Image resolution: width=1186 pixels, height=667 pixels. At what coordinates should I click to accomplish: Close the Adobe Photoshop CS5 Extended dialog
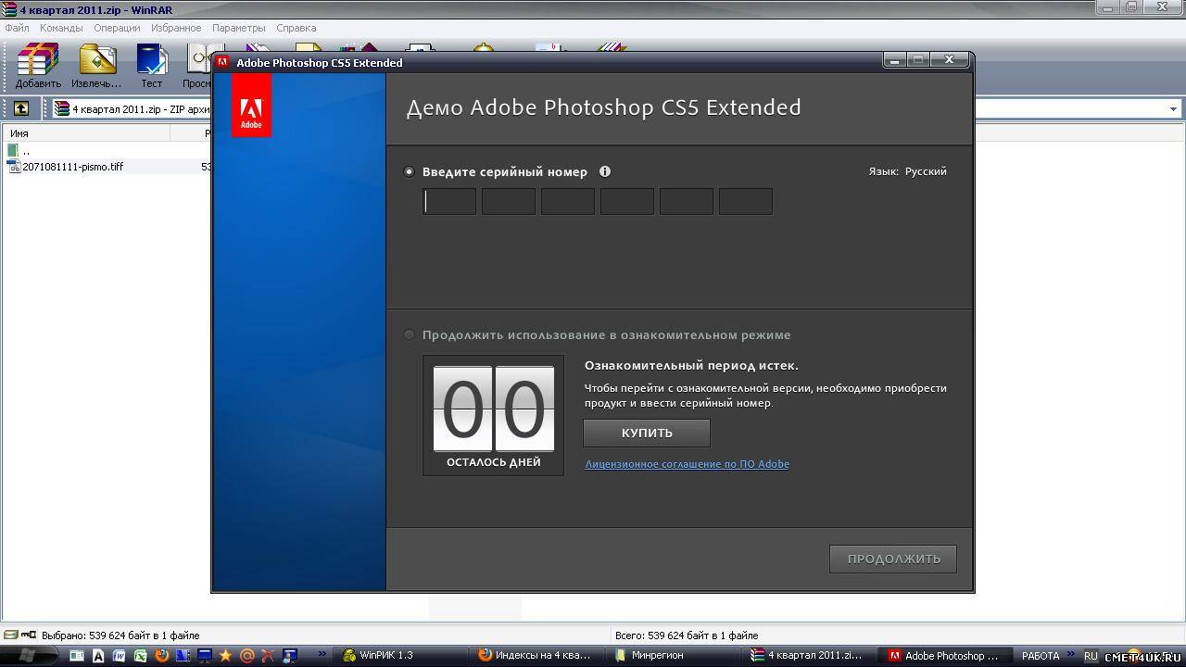(x=950, y=60)
